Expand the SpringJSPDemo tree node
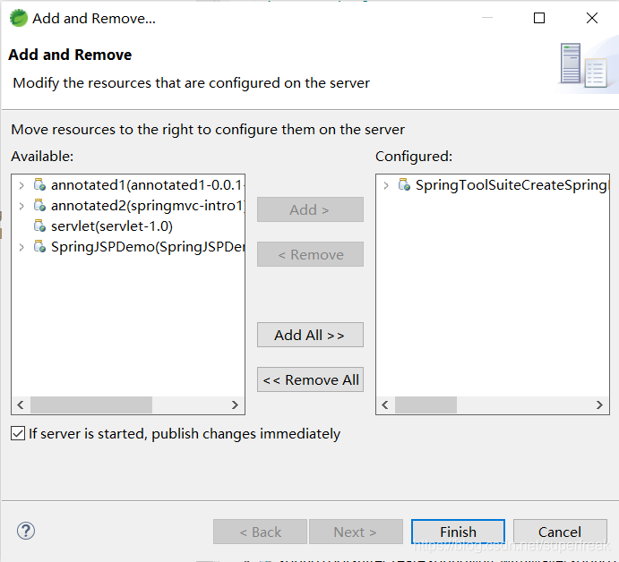619x562 pixels. (21, 247)
